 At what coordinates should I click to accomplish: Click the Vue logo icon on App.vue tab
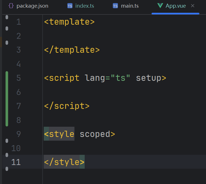click(x=160, y=6)
